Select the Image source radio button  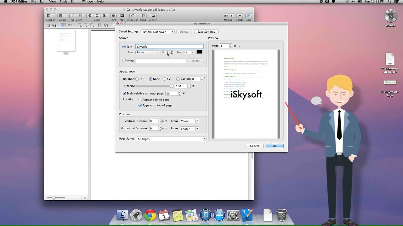(x=124, y=60)
